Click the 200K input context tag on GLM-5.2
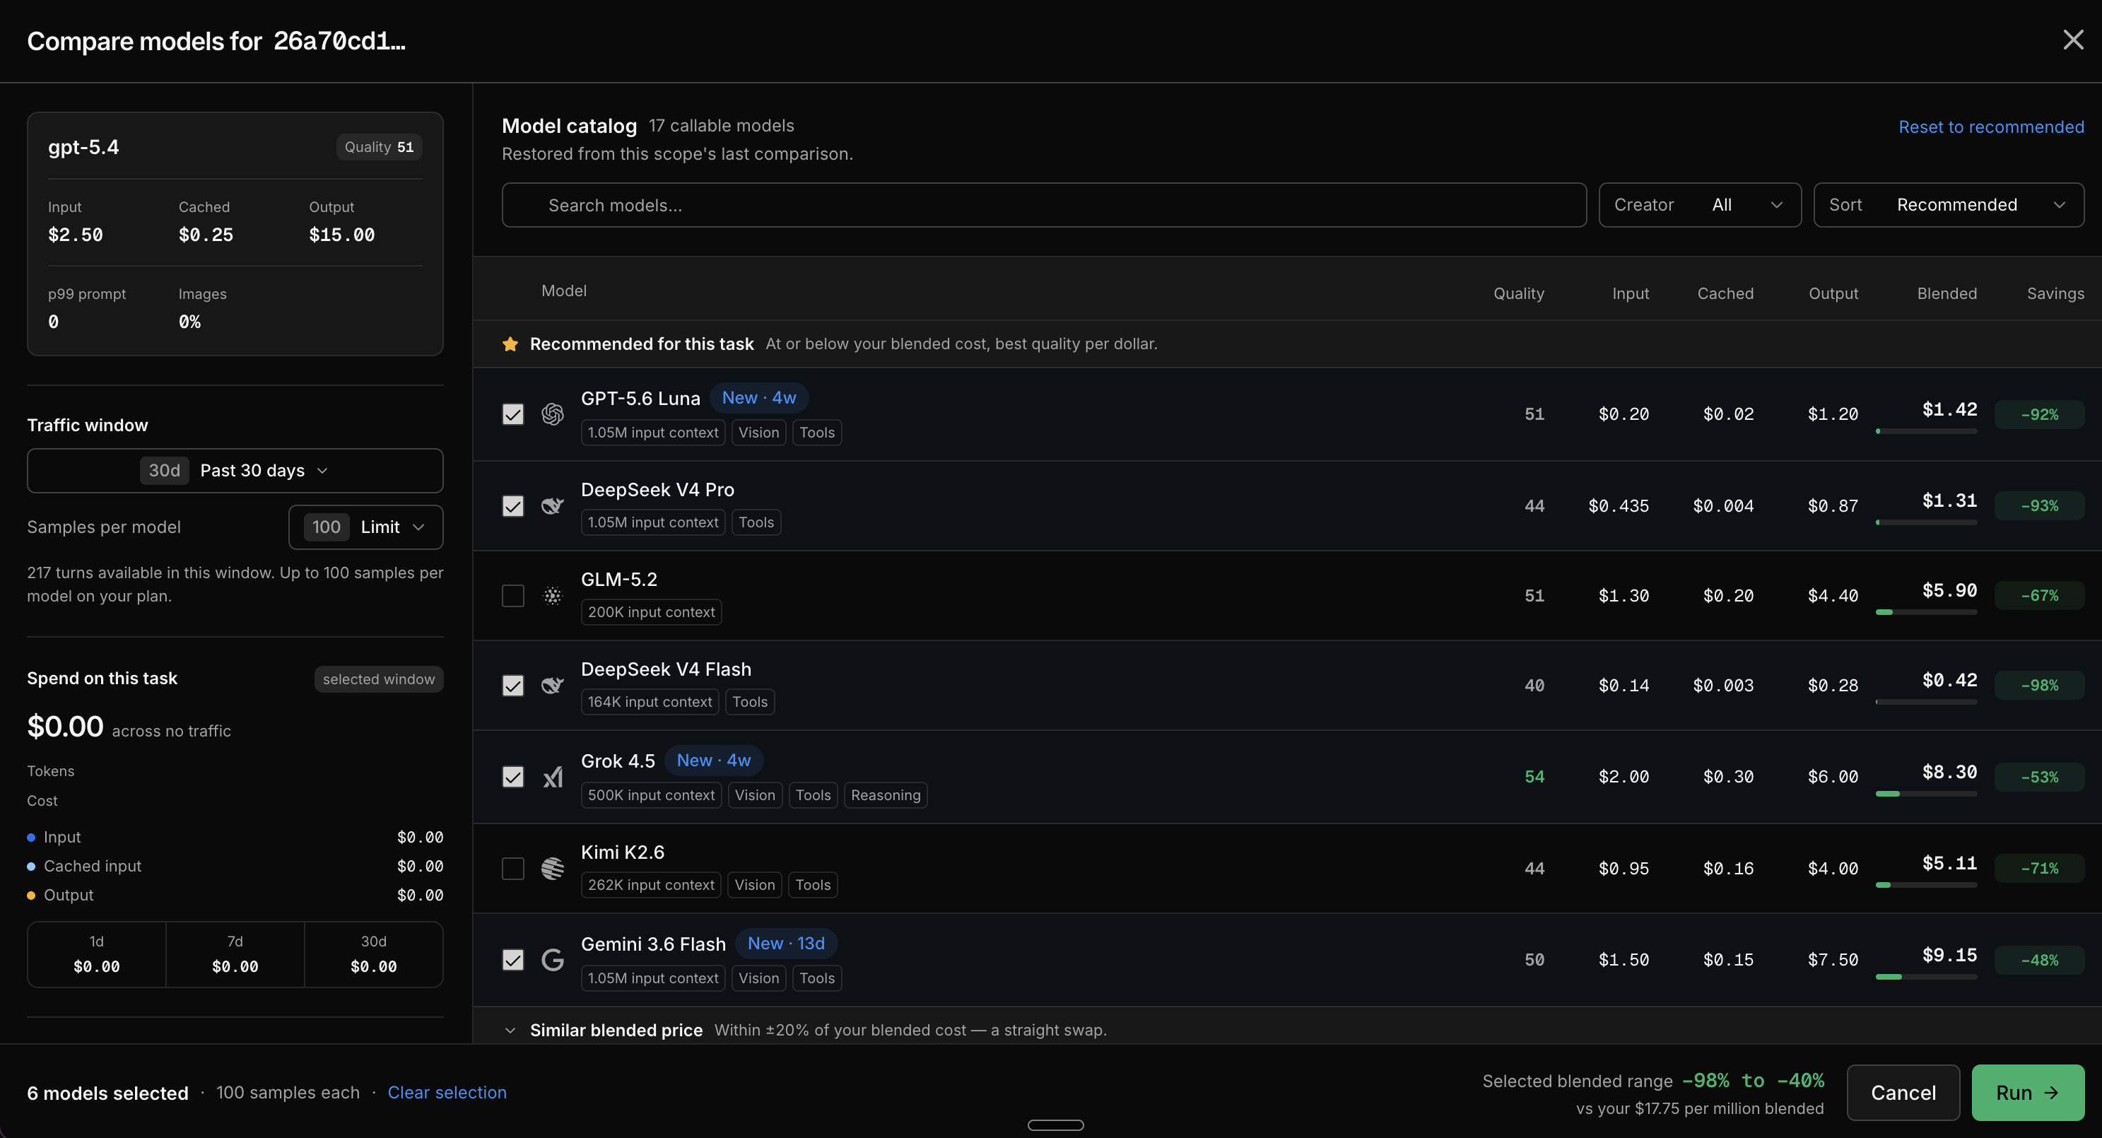2102x1138 pixels. [x=651, y=612]
